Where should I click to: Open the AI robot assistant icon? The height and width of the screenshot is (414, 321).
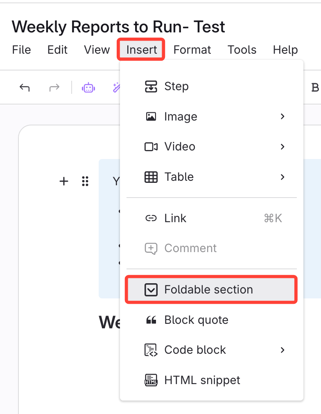click(x=88, y=87)
